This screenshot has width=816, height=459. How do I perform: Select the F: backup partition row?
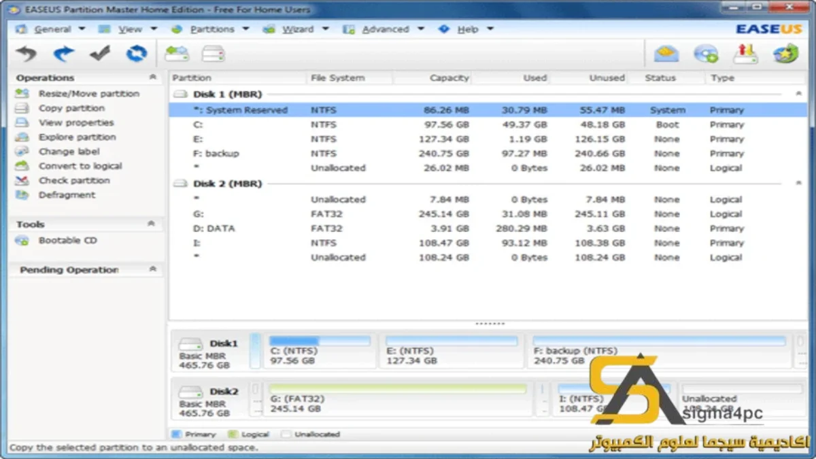point(488,154)
